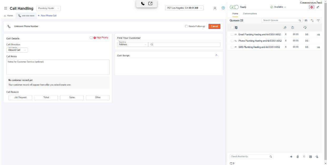Click the Job Request call reason button

(20, 97)
